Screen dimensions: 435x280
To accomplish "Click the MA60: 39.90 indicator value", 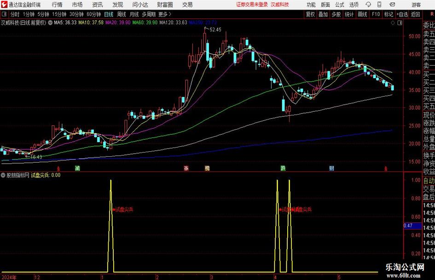I will coord(145,23).
